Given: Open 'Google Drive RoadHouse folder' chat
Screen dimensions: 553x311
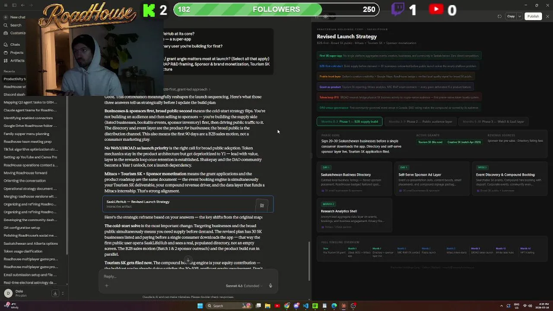Looking at the screenshot, I should pos(30,126).
